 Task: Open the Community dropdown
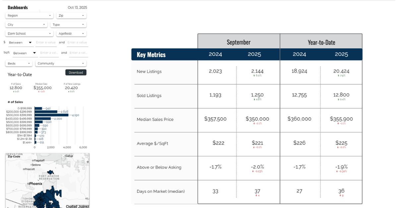coord(61,63)
